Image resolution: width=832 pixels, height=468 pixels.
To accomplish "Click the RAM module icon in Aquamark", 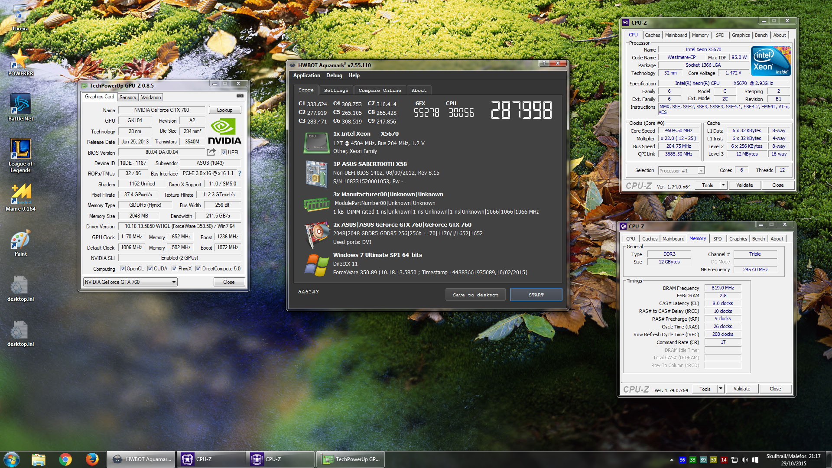I will click(x=316, y=204).
